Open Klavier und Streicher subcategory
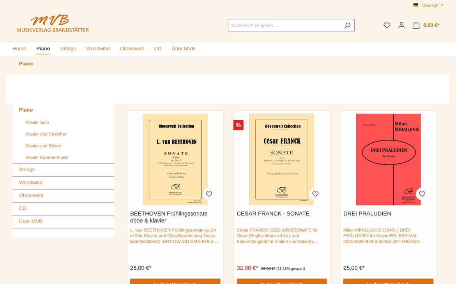 coord(46,134)
